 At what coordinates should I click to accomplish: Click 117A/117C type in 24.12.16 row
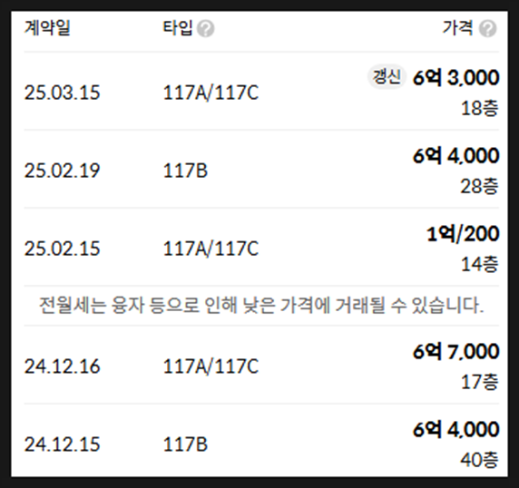coord(211,366)
